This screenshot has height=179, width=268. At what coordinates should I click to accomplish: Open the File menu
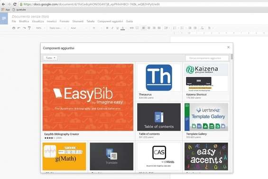pos(14,21)
